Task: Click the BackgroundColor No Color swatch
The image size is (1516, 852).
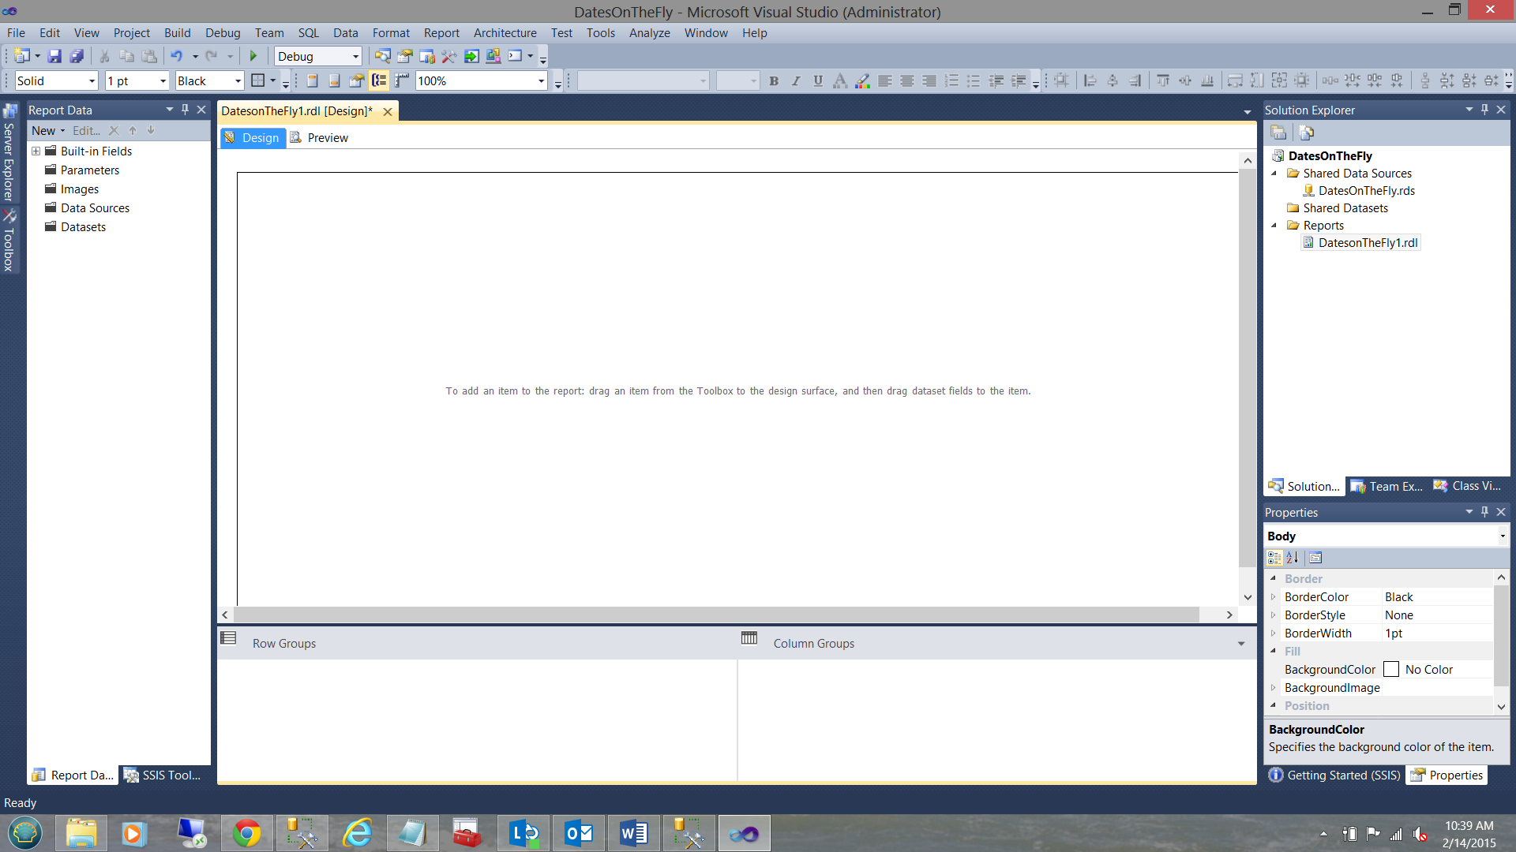Action: tap(1391, 669)
